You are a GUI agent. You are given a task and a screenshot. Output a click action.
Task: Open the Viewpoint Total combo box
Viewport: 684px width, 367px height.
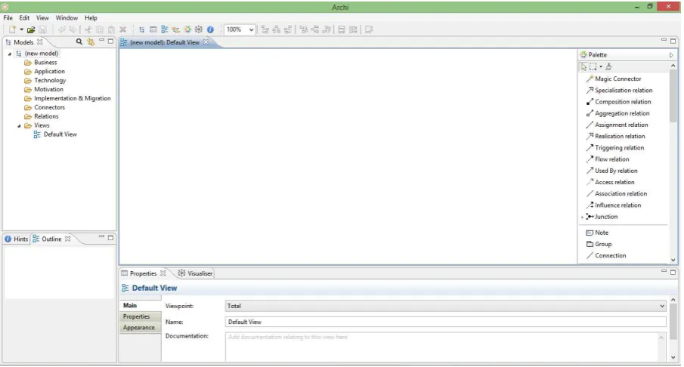point(445,306)
